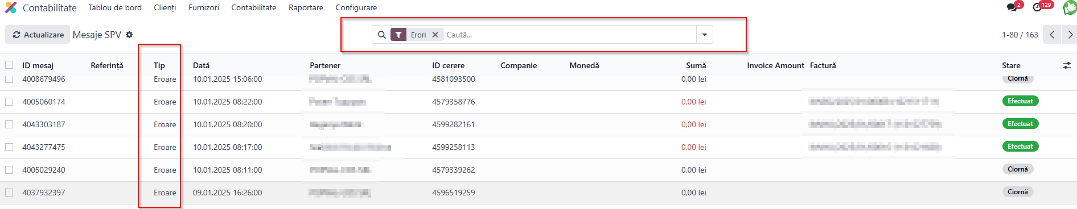Click Ciornă status badge in row 4037932397
1077x209 pixels.
1018,192
